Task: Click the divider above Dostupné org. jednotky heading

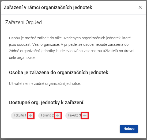Action: point(74,95)
